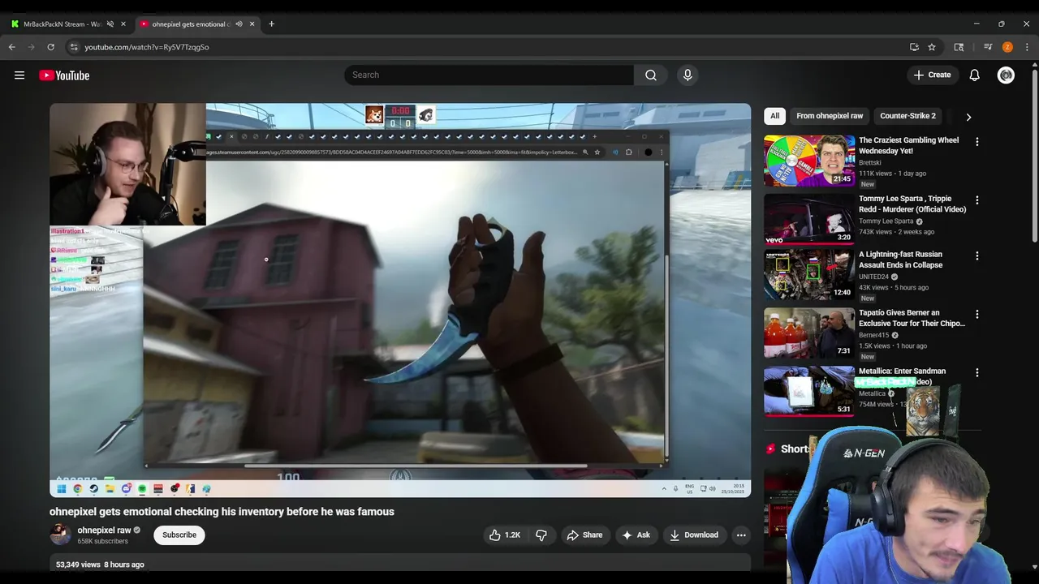Share the video
Screen dimensions: 1039x584
pos(584,535)
